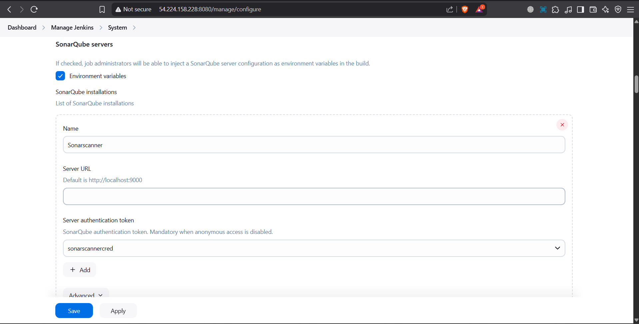This screenshot has width=639, height=324.
Task: Add a new credential with Add button
Action: click(80, 270)
